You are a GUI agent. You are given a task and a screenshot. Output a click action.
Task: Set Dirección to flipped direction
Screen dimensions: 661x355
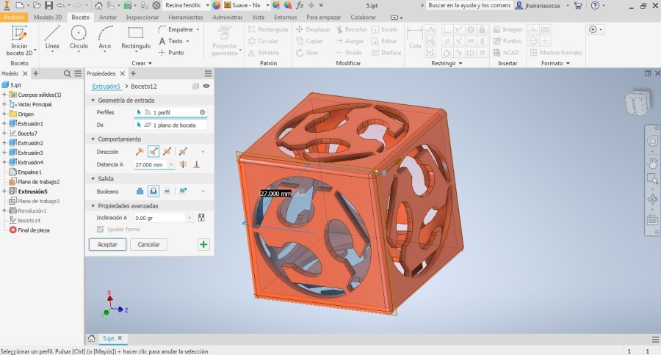point(153,152)
